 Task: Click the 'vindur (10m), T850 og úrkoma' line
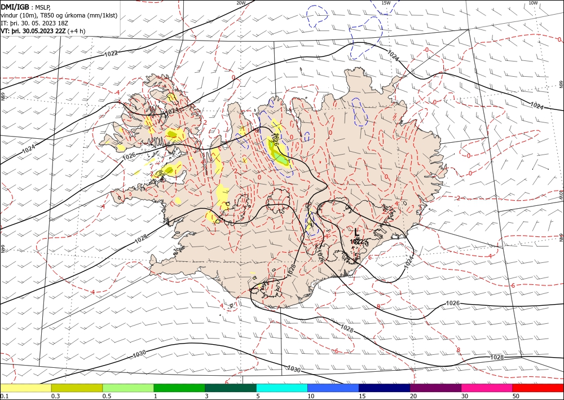pyautogui.click(x=59, y=15)
